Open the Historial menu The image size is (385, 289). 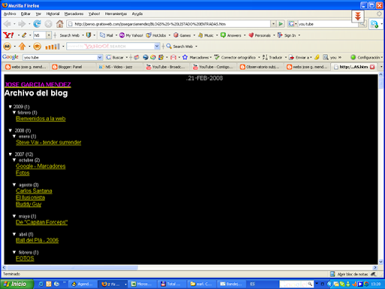coord(53,14)
